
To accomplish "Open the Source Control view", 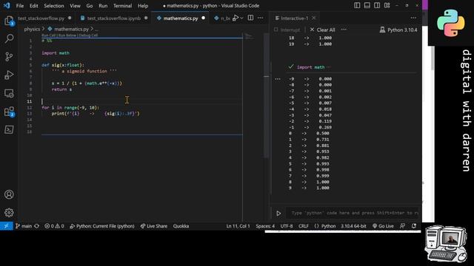I will coord(9,57).
